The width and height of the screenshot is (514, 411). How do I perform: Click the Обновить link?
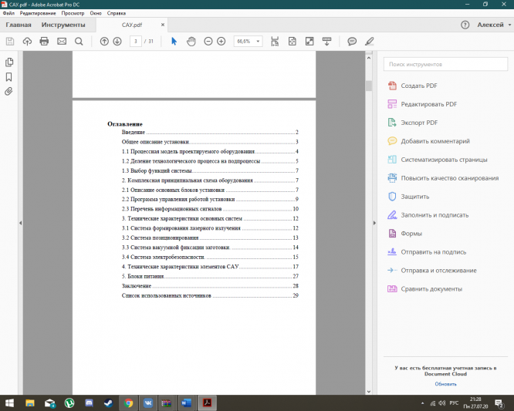(x=445, y=383)
